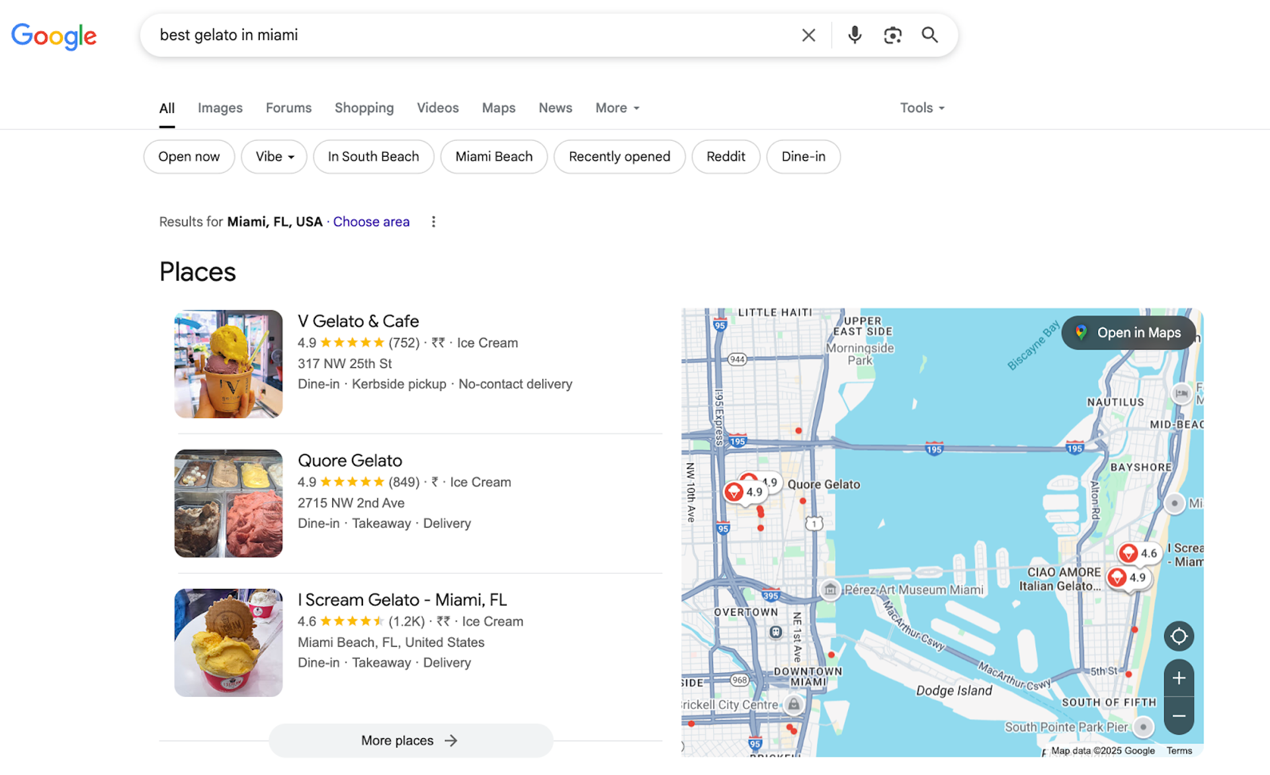This screenshot has width=1270, height=775.
Task: Center map on my location icon
Action: tap(1179, 637)
